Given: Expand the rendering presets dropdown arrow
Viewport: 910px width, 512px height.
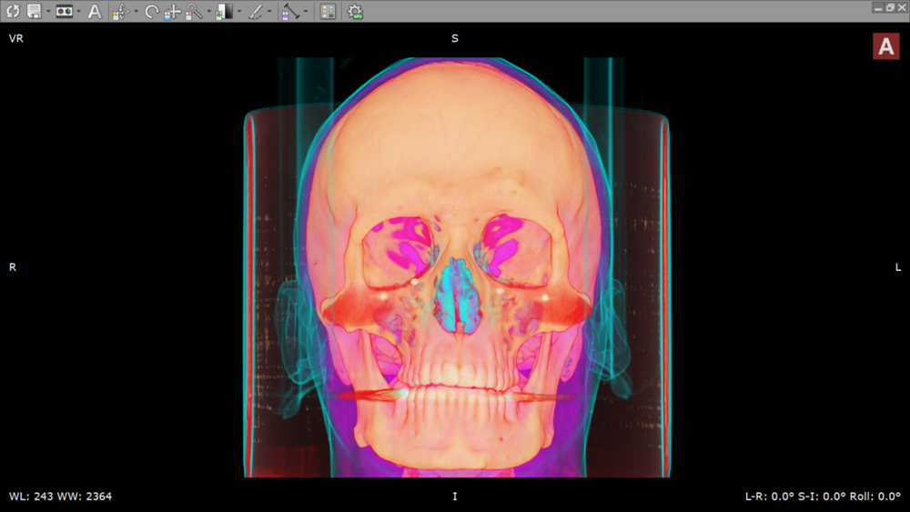Looking at the screenshot, I should pyautogui.click(x=78, y=13).
